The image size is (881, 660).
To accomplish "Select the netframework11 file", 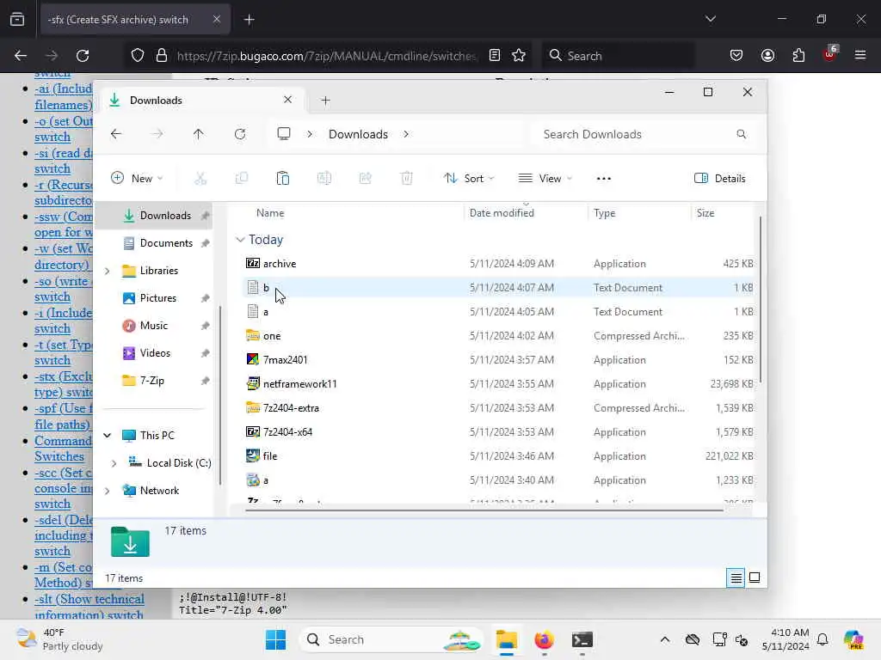I will point(499,384).
